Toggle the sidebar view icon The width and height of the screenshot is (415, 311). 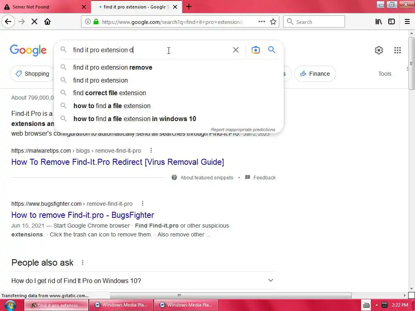[x=391, y=22]
